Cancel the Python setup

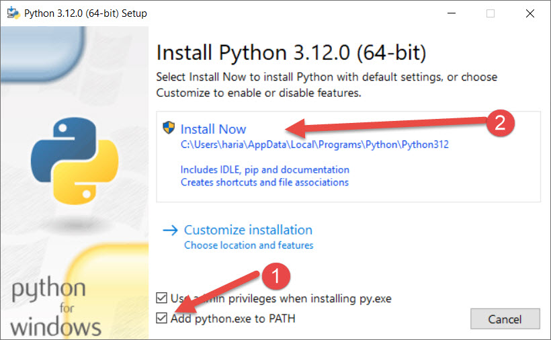505,319
